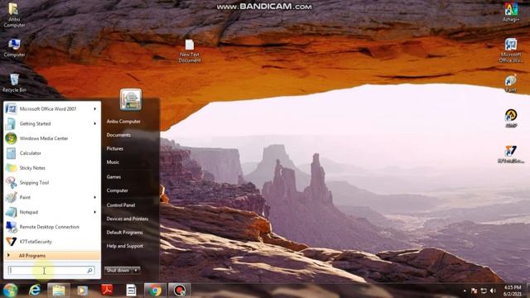Click the volume speaker tray icon
Viewport: 530px width, 298px height.
point(493,291)
